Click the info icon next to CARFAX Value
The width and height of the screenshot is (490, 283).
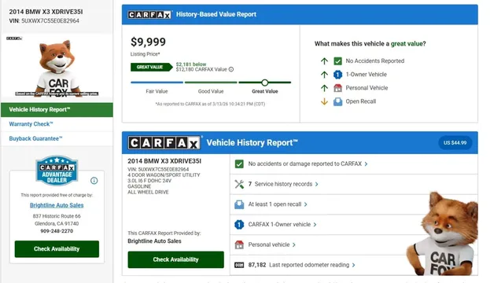click(231, 69)
